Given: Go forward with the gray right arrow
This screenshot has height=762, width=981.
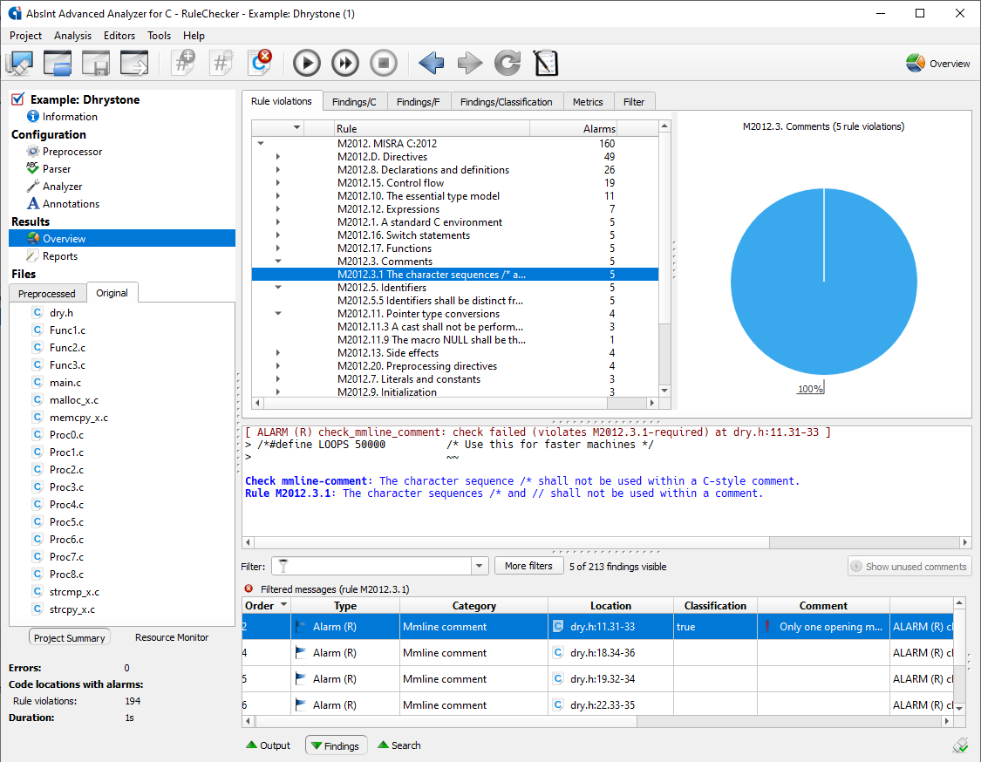Looking at the screenshot, I should (x=470, y=63).
